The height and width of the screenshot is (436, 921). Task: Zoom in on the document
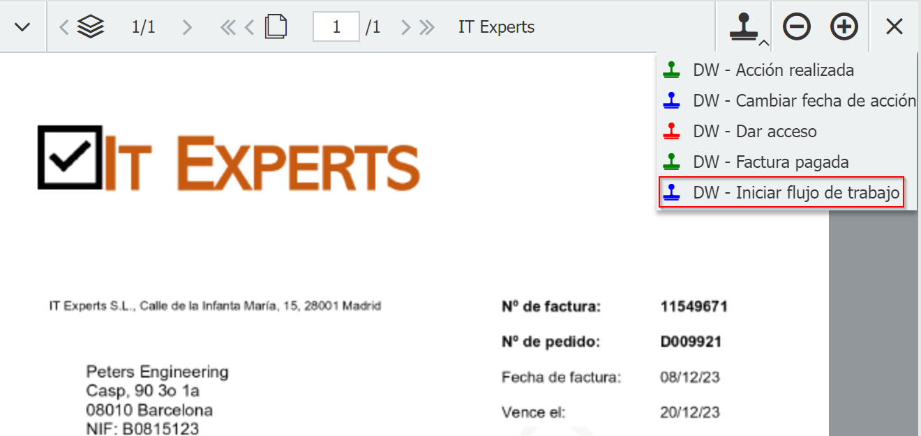[844, 26]
